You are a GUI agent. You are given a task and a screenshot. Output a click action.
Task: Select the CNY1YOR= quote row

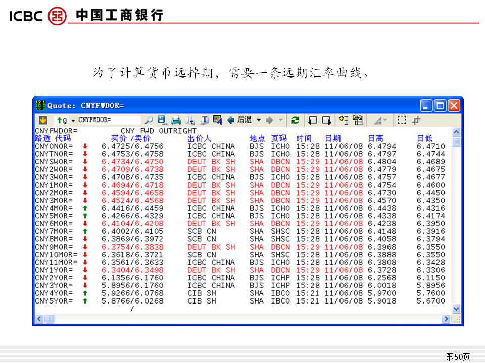(x=54, y=270)
